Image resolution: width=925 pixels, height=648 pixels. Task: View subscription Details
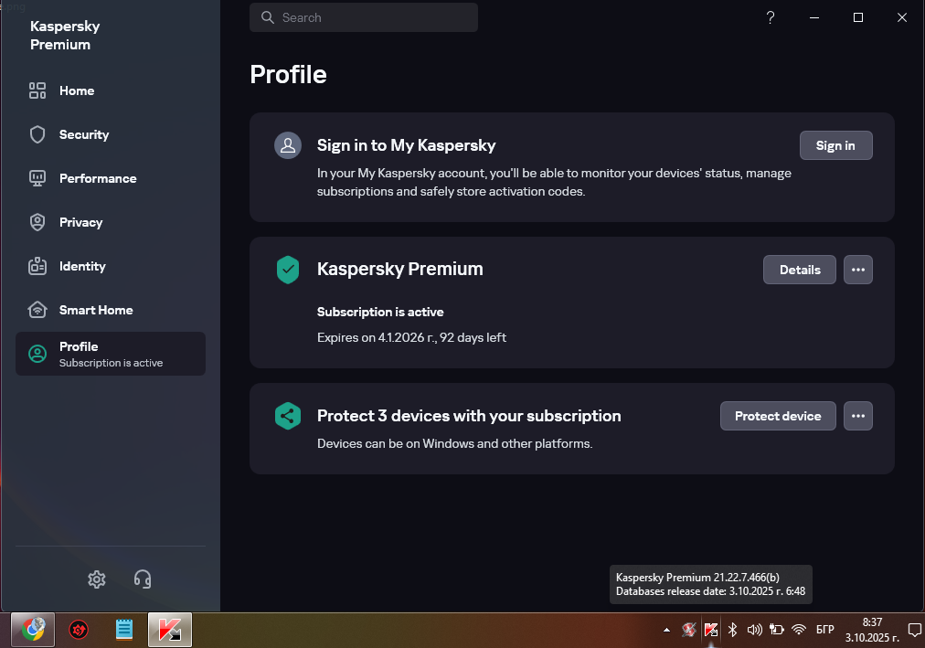[799, 270]
